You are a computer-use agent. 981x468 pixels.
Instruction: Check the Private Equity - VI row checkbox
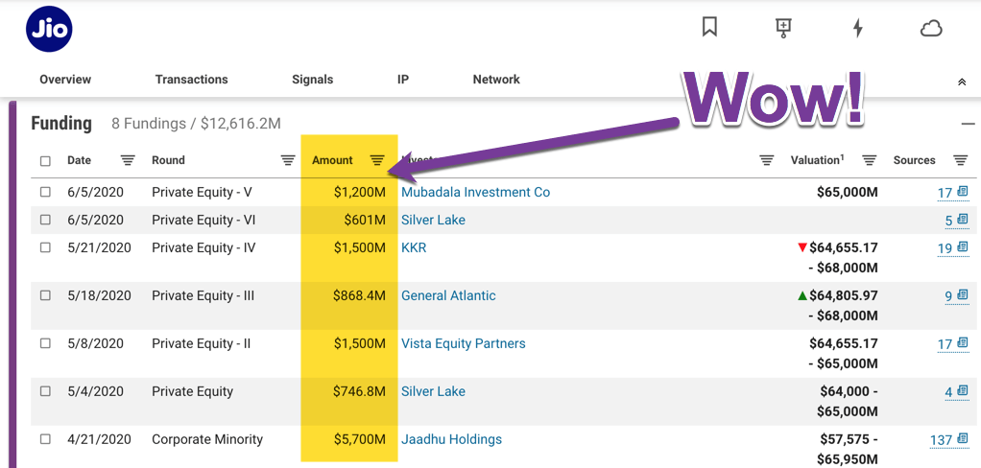45,220
